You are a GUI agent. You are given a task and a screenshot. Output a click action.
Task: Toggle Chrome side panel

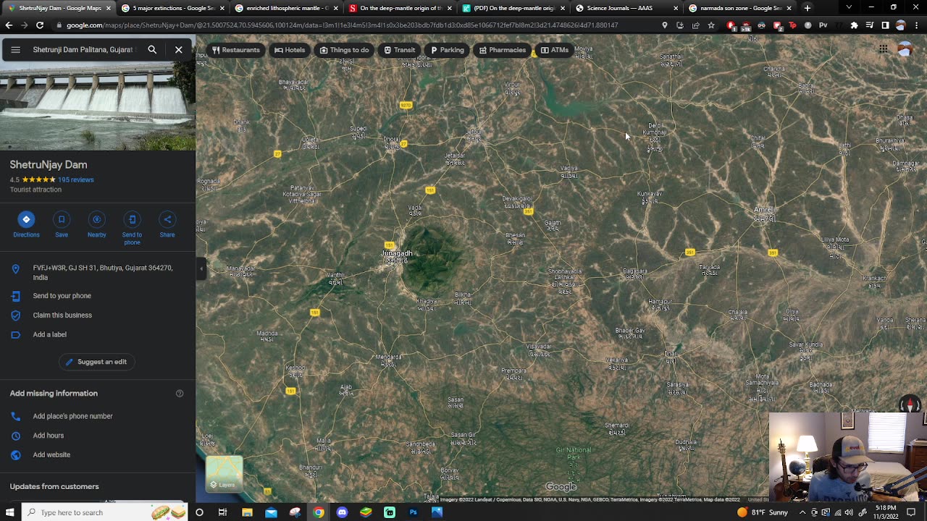[x=885, y=25]
